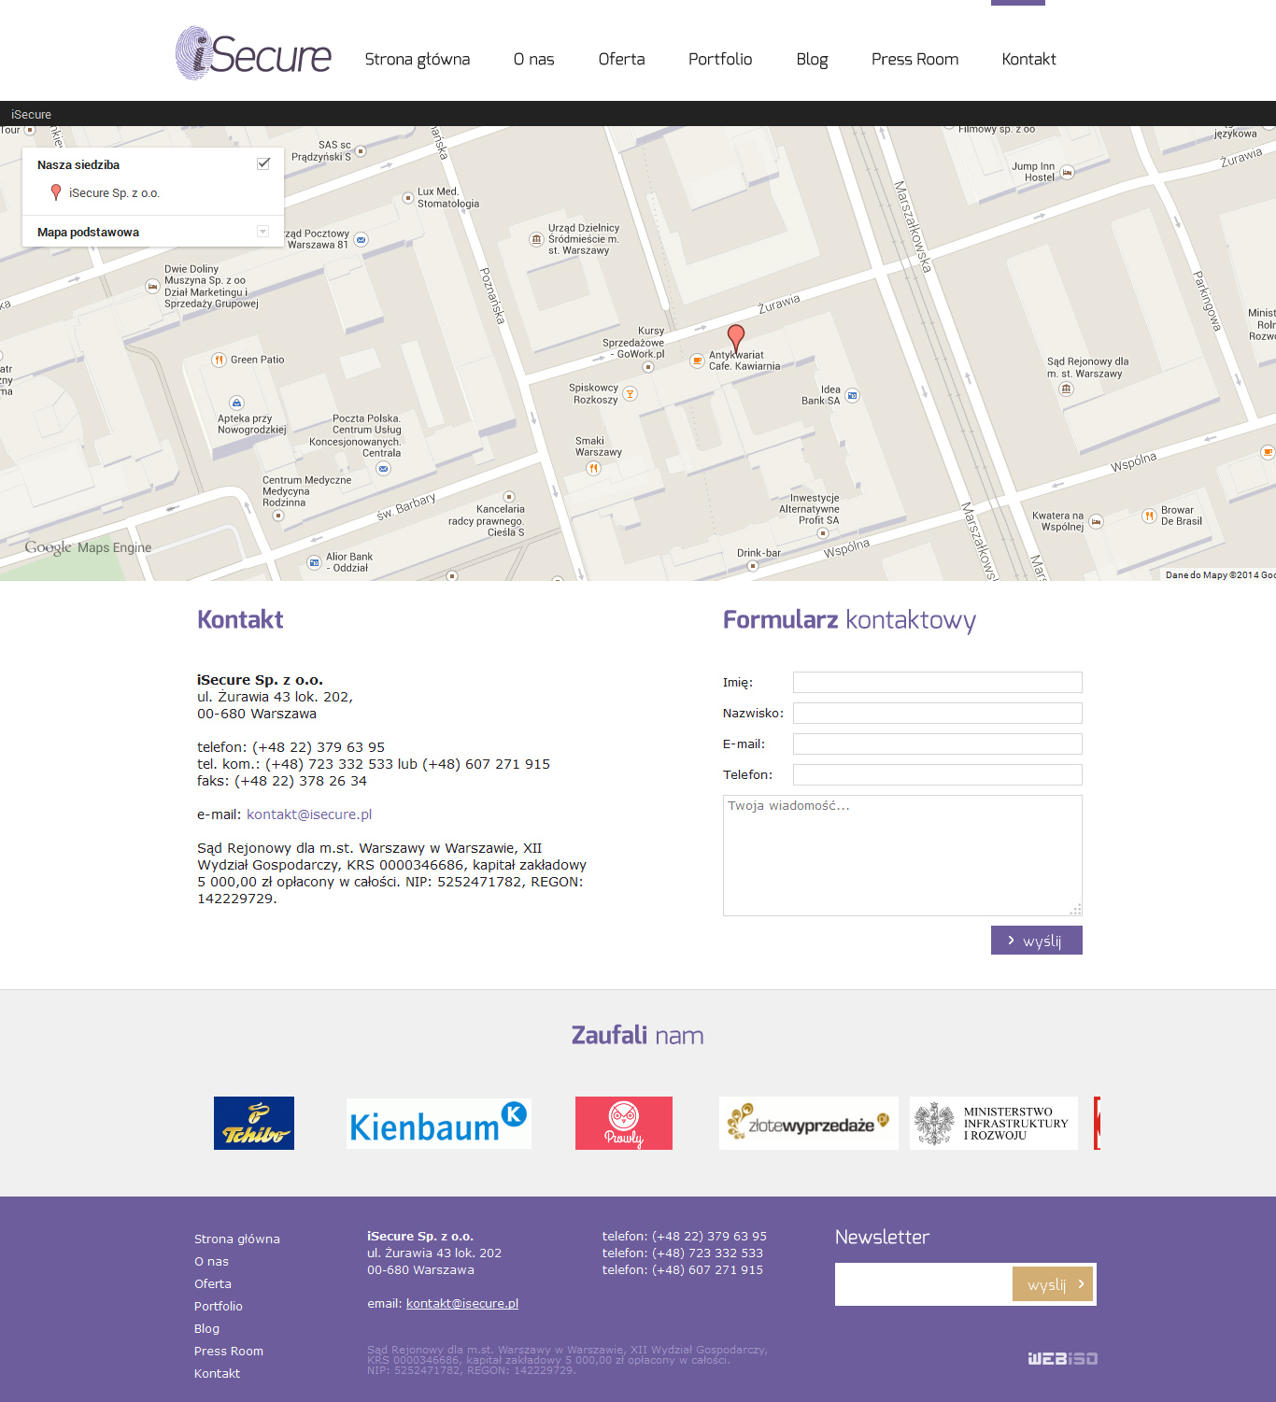The height and width of the screenshot is (1402, 1276).
Task: Click the red map pin on Żurawia street
Action: (736, 336)
